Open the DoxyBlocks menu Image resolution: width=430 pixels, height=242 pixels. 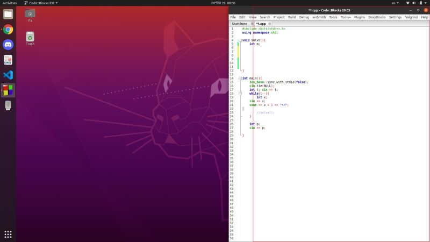[377, 17]
